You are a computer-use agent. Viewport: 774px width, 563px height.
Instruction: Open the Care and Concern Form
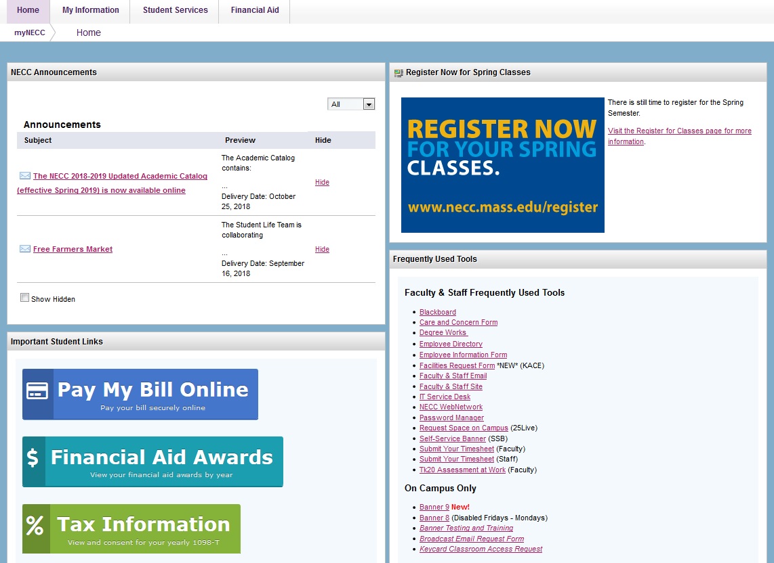pyautogui.click(x=458, y=322)
